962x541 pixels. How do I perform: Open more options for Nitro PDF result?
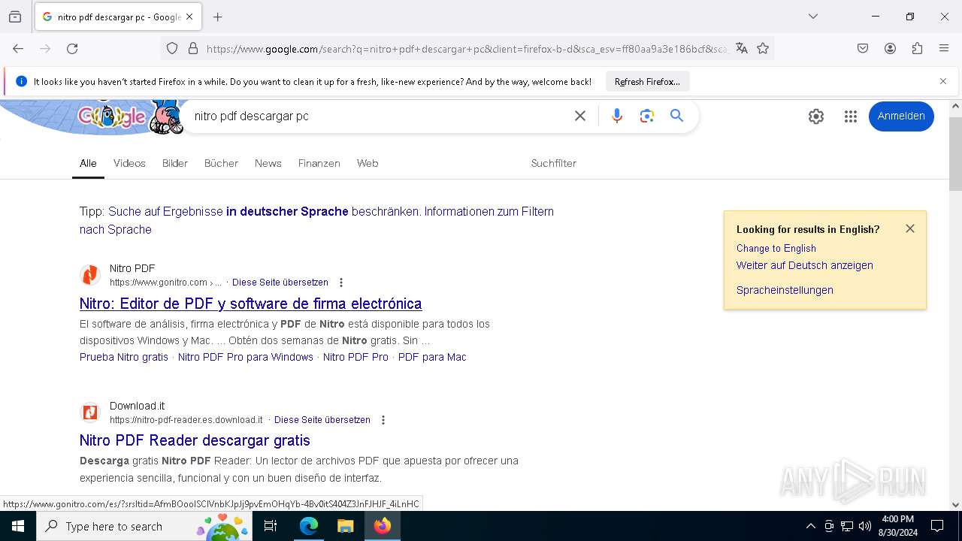coord(341,283)
